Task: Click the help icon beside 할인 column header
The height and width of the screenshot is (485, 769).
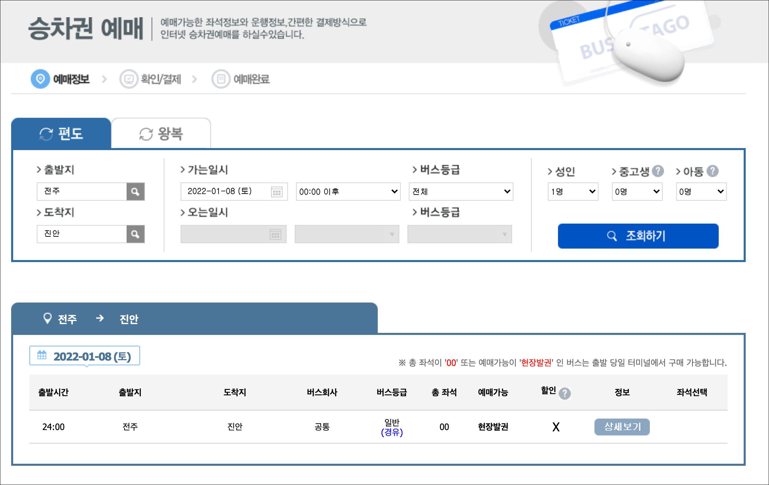Action: pyautogui.click(x=564, y=393)
